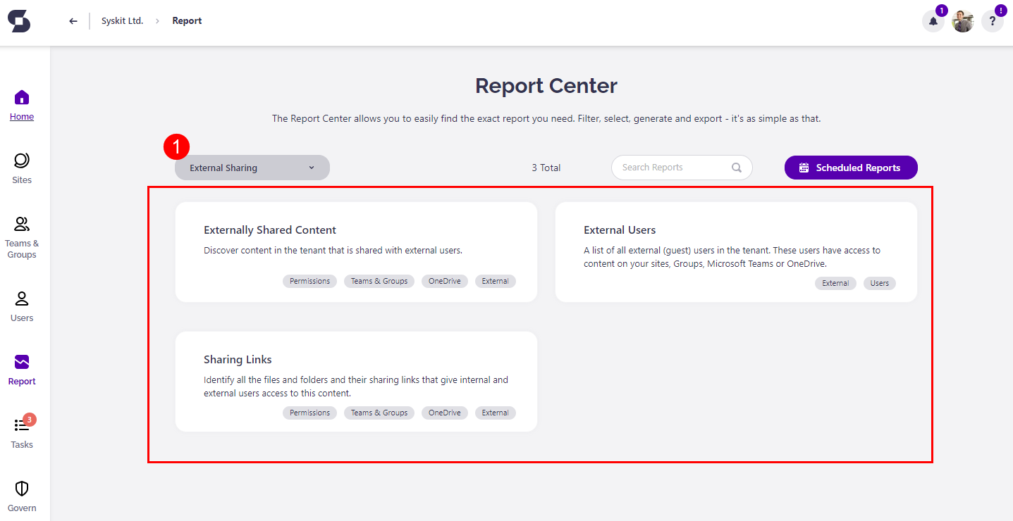The height and width of the screenshot is (521, 1013).
Task: Select the Users tag on External Users card
Action: pyautogui.click(x=879, y=283)
